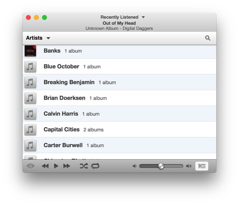Viewport: 239px width, 205px height.
Task: Click the low volume speaker icon
Action: coord(135,166)
